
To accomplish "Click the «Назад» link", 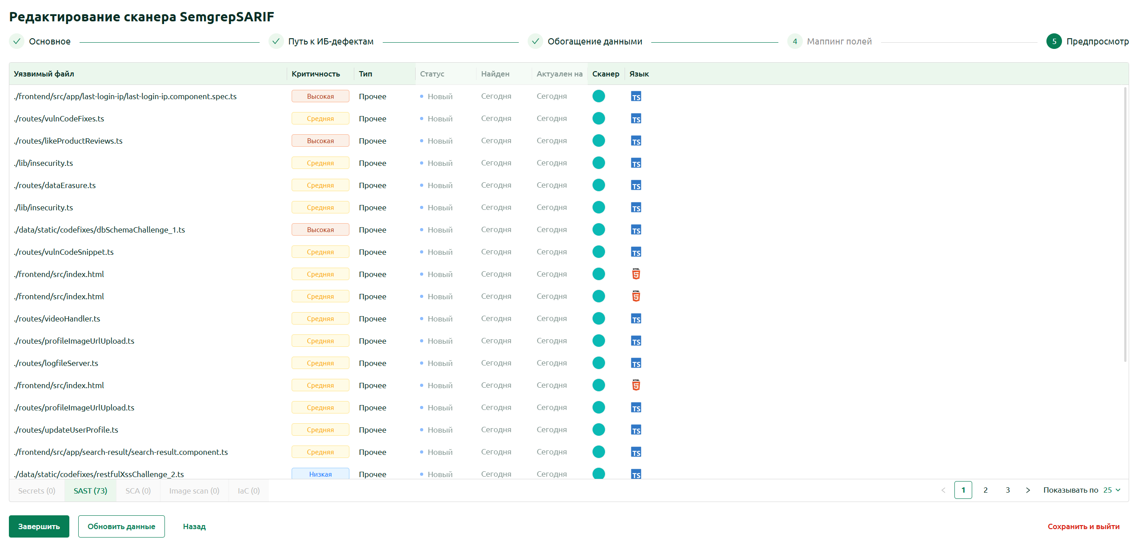I will pyautogui.click(x=194, y=526).
